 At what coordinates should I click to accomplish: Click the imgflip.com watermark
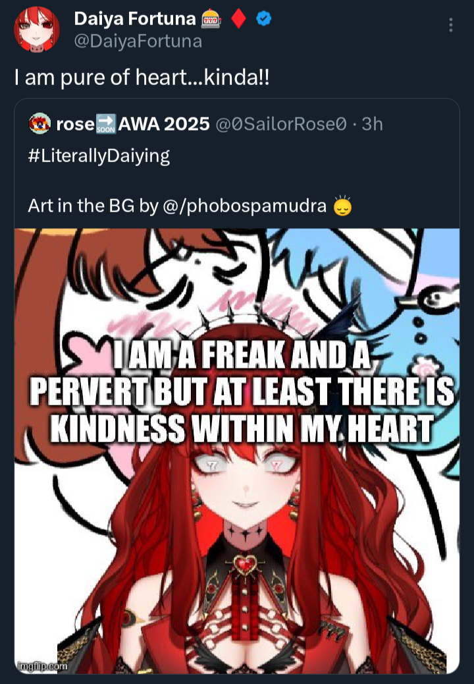click(x=42, y=666)
